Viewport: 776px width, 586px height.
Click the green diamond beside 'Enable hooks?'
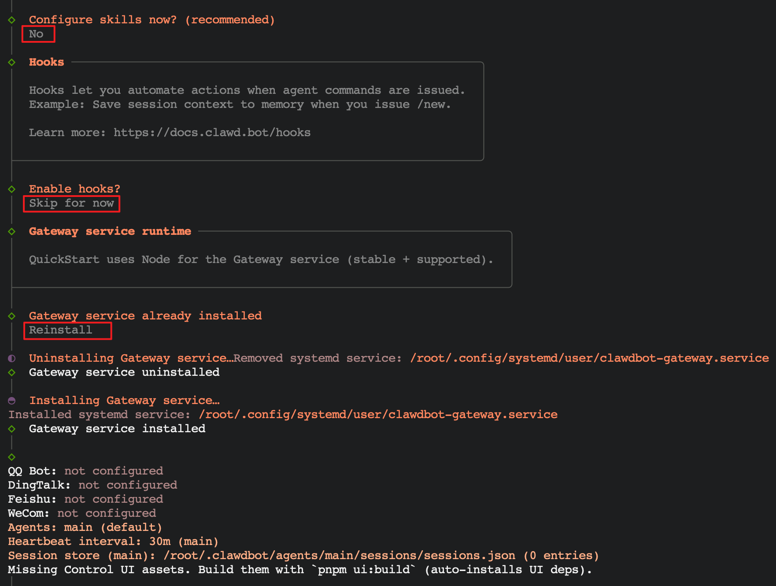(12, 189)
